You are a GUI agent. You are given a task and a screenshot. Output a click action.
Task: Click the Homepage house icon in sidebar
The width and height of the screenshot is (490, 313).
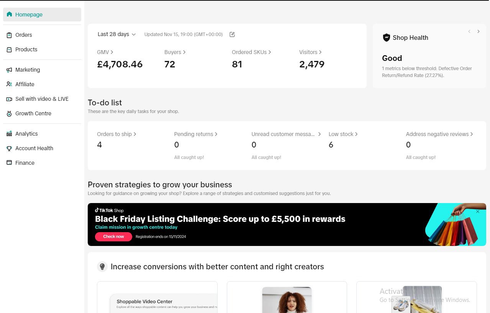(9, 15)
